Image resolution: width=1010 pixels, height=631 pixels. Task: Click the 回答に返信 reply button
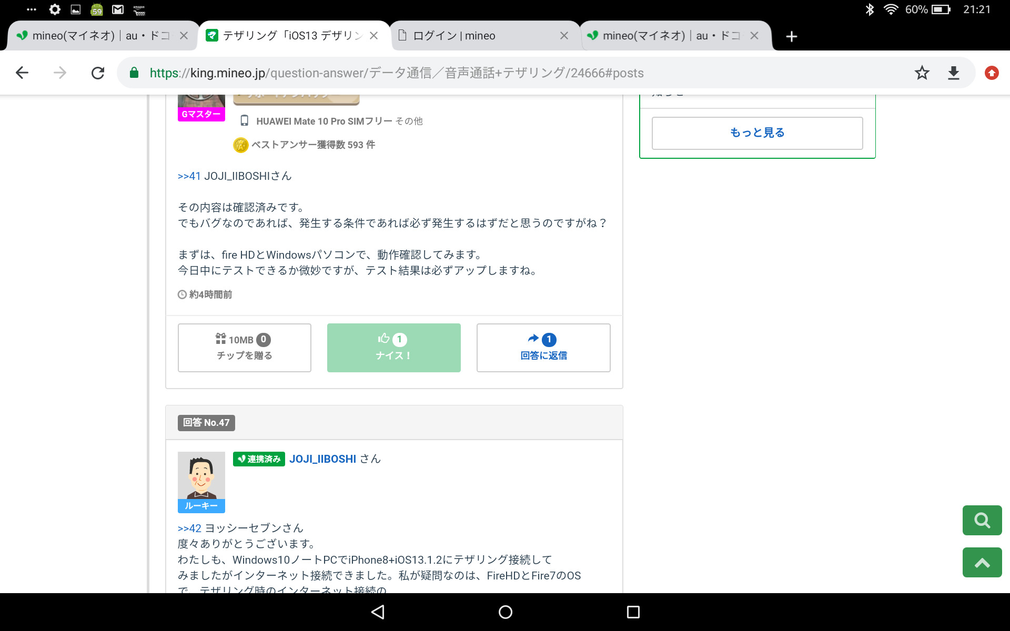pos(543,348)
